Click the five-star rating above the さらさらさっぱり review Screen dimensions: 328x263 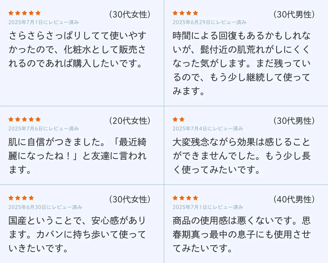tap(25, 13)
